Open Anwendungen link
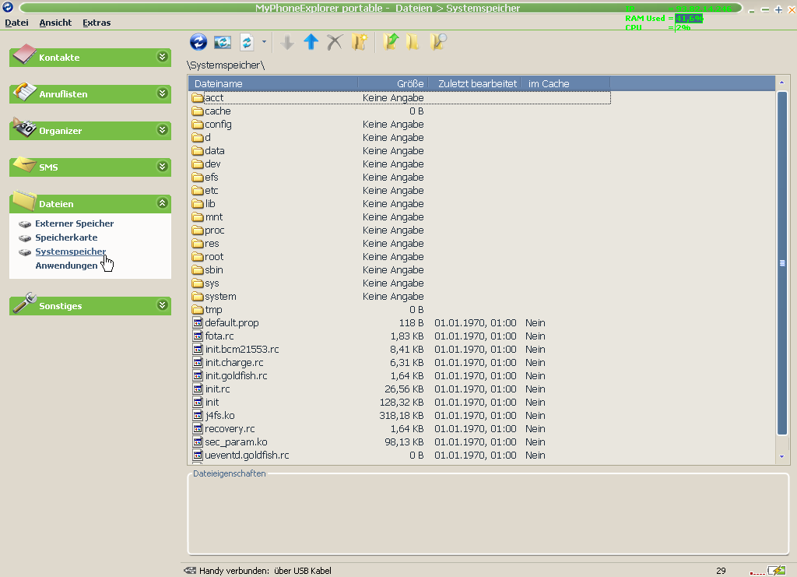The width and height of the screenshot is (797, 577). [x=66, y=266]
